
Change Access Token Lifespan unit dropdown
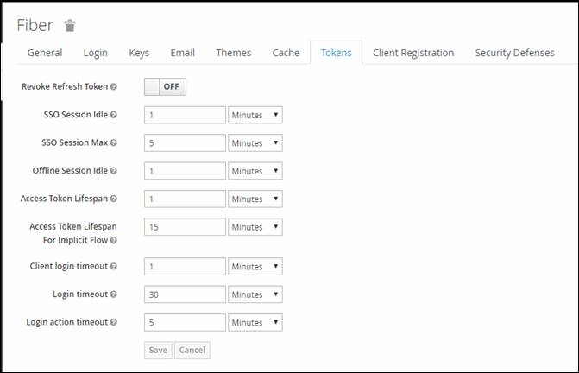click(255, 199)
